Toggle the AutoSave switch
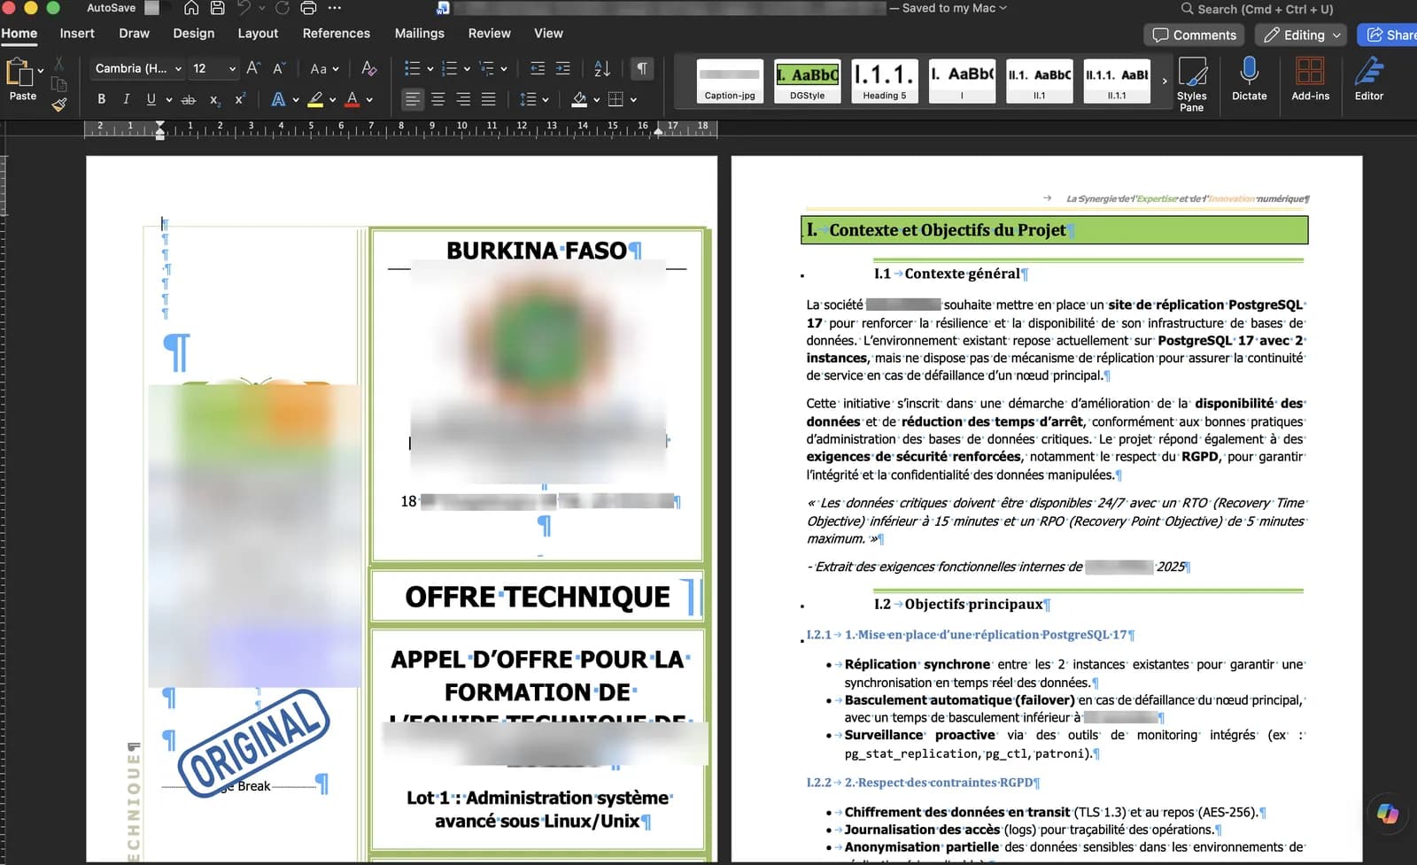 click(152, 8)
